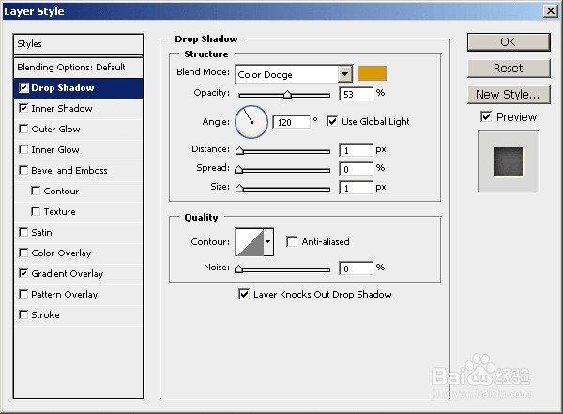Viewport: 563px width, 414px height.
Task: Click the Size slider handle
Action: pos(239,189)
